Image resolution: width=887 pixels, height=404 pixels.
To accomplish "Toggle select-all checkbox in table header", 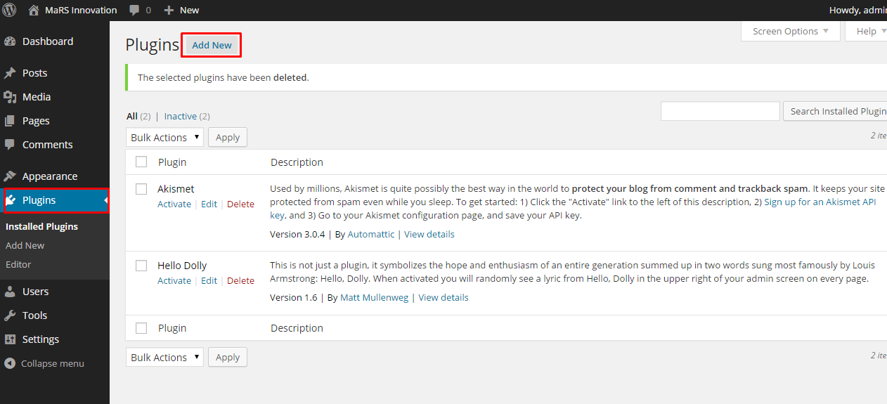I will point(141,162).
